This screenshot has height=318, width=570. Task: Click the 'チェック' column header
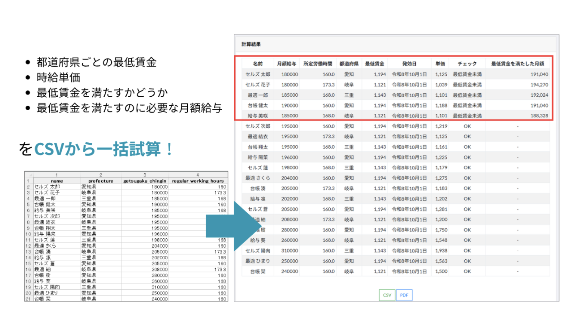pos(467,64)
